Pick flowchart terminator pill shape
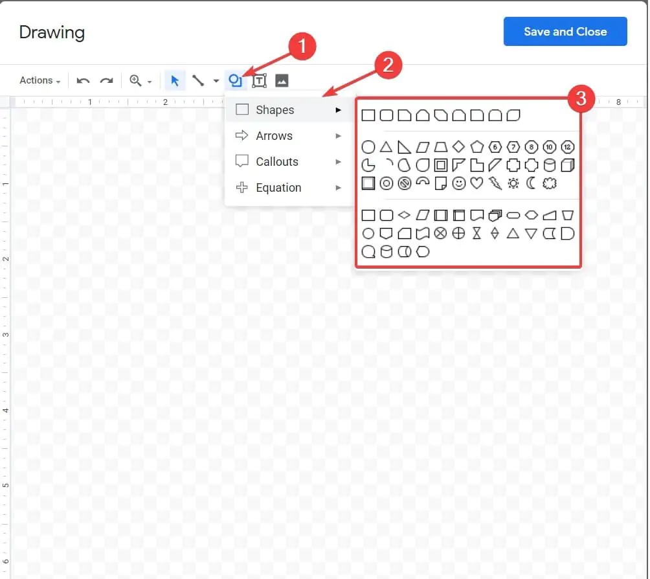The image size is (650, 579). click(513, 215)
